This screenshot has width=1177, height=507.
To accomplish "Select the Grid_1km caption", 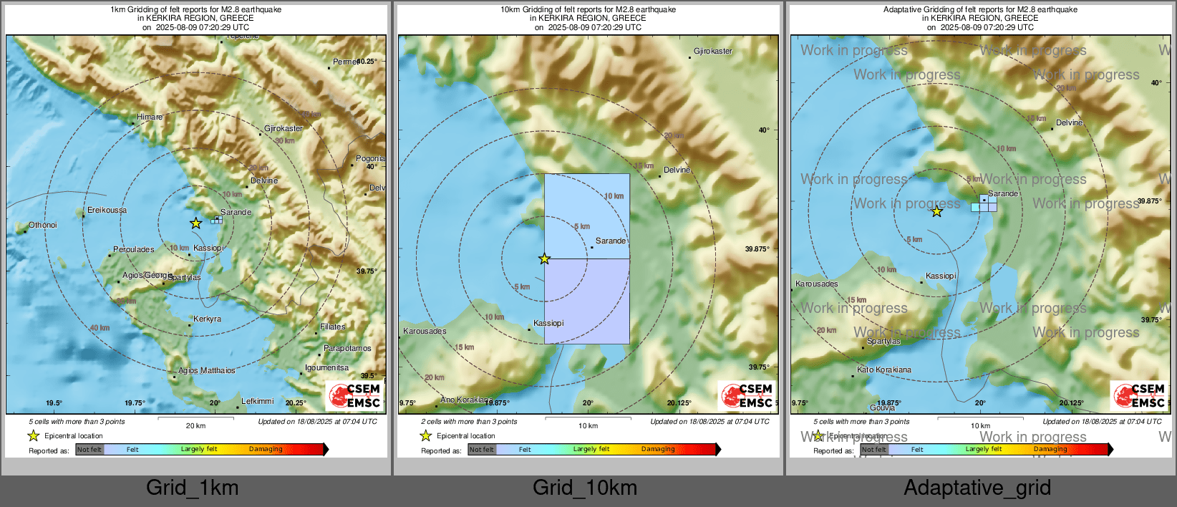I will [x=193, y=488].
